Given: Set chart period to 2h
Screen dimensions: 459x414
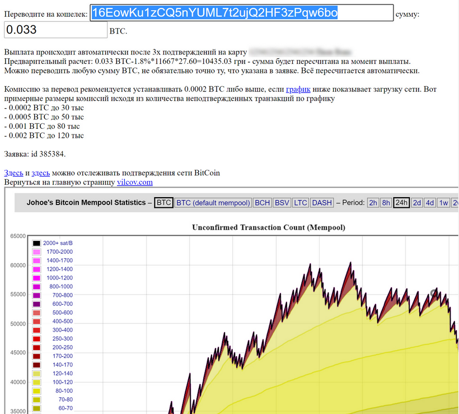Looking at the screenshot, I should [x=373, y=203].
